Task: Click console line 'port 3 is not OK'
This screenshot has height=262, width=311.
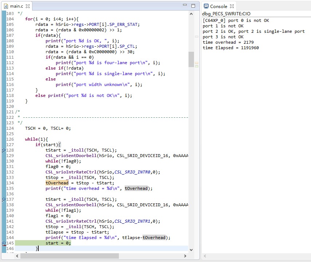Action: pyautogui.click(x=223, y=37)
